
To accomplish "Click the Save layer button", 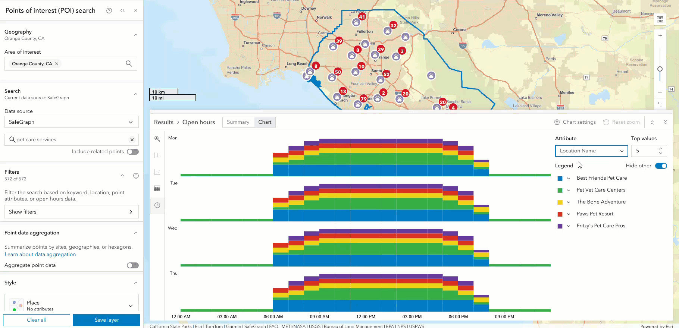I will click(107, 320).
